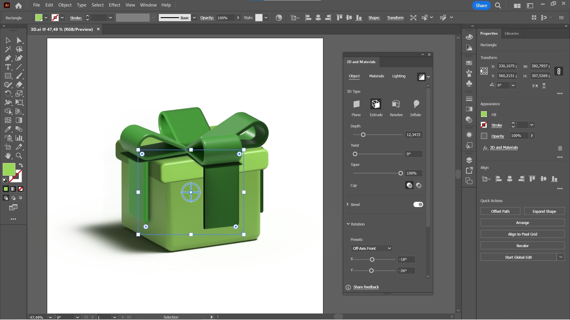The width and height of the screenshot is (570, 320).
Task: Switch to the Materials tab
Action: point(376,76)
